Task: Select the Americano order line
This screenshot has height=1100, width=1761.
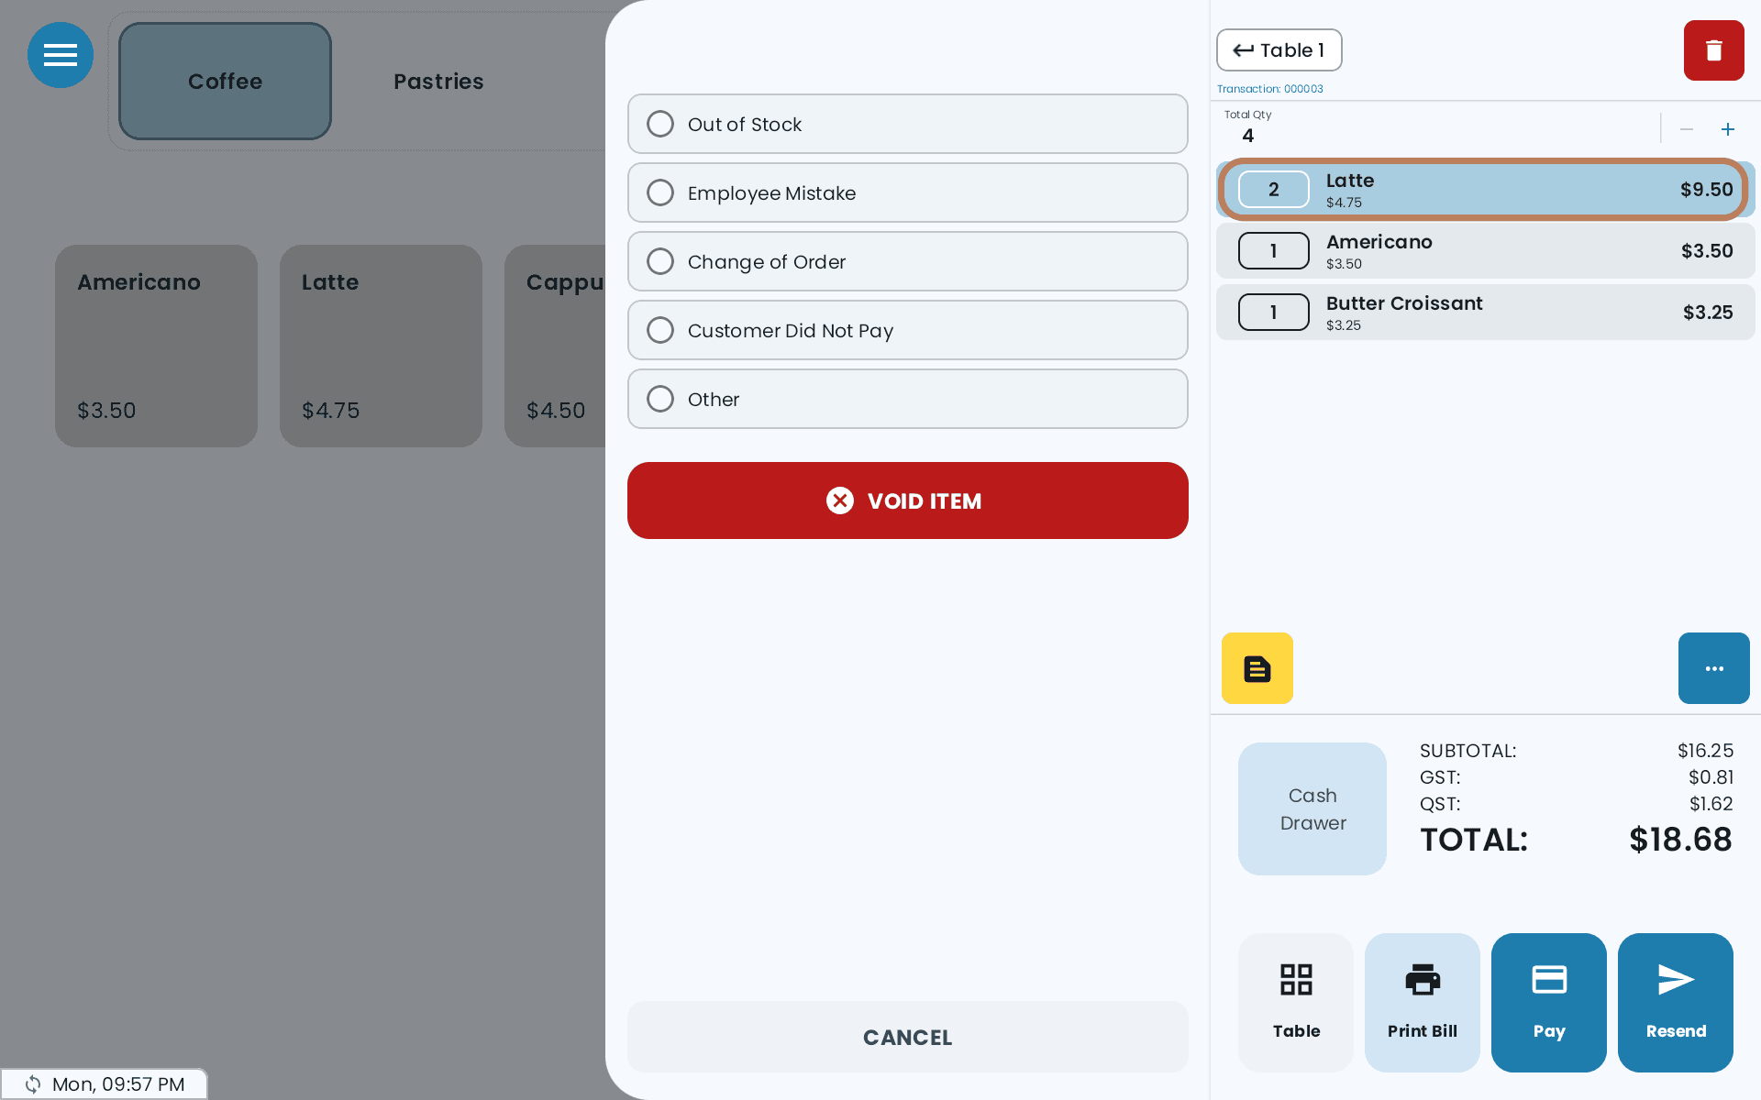Action: pyautogui.click(x=1486, y=251)
